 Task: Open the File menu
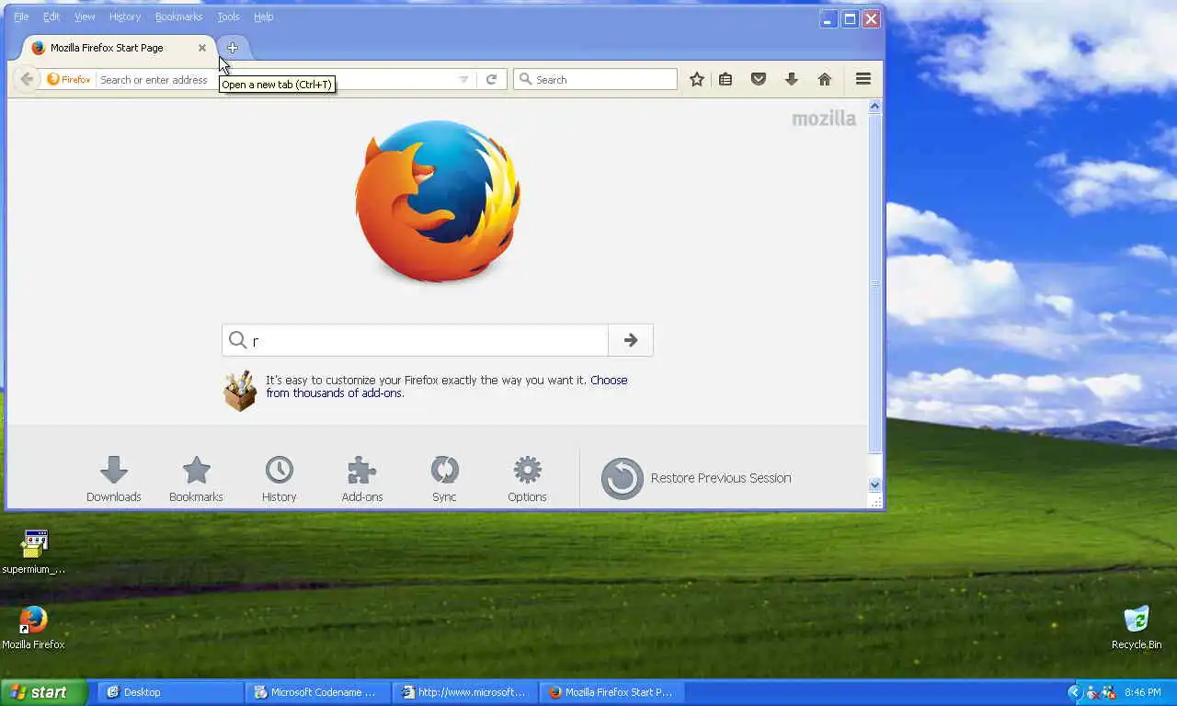coord(21,17)
